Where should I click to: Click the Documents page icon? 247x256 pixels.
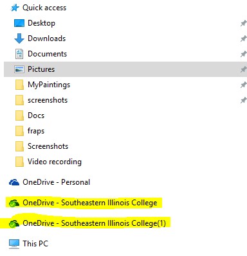[x=19, y=54]
